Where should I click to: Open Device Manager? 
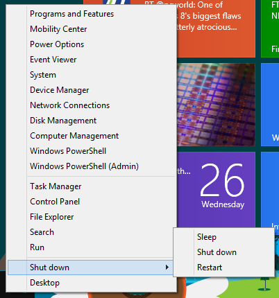[60, 90]
